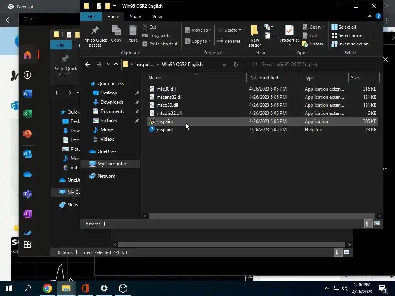The height and width of the screenshot is (296, 395).
Task: Switch to large icons view in status bar
Action: tap(377, 224)
